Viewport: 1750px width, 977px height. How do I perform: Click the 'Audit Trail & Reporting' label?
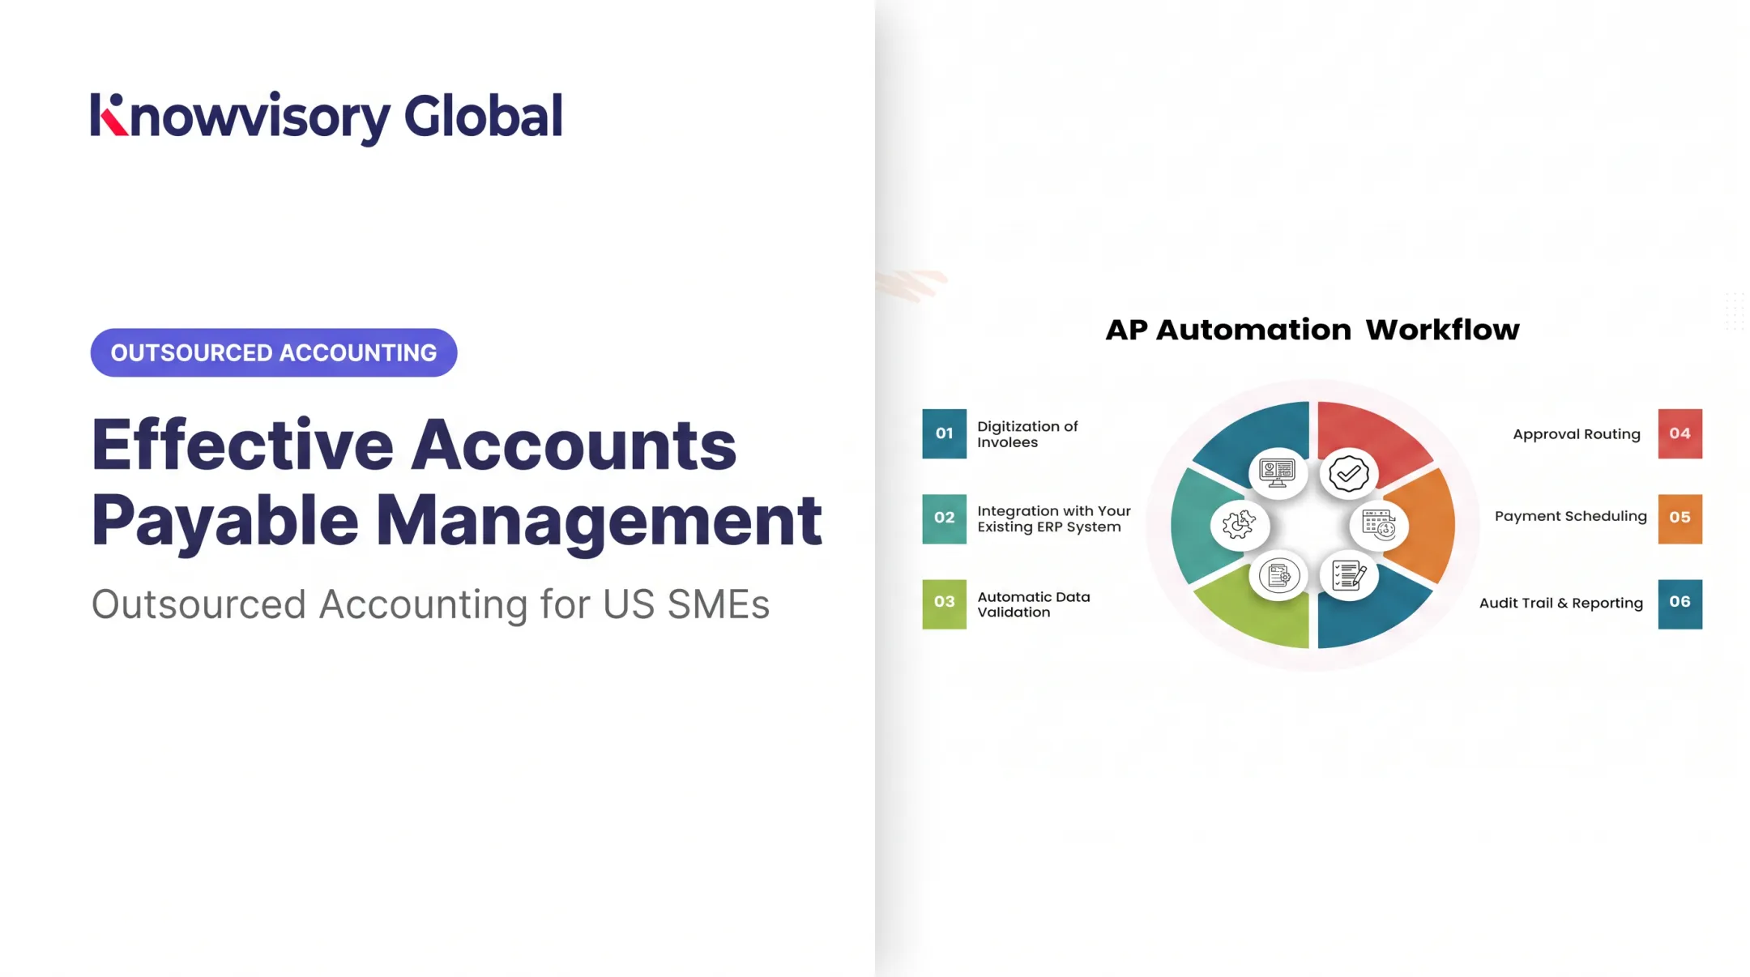click(1561, 603)
